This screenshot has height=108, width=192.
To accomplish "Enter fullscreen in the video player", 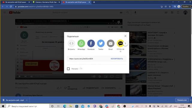I will tap(118, 76).
